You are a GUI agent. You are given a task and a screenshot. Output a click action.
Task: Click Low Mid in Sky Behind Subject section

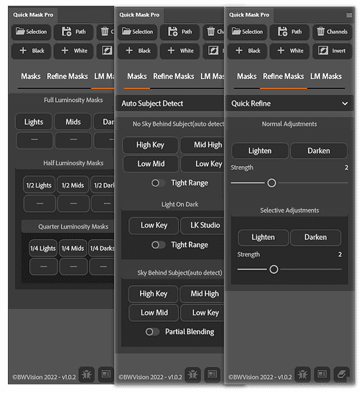pos(154,313)
